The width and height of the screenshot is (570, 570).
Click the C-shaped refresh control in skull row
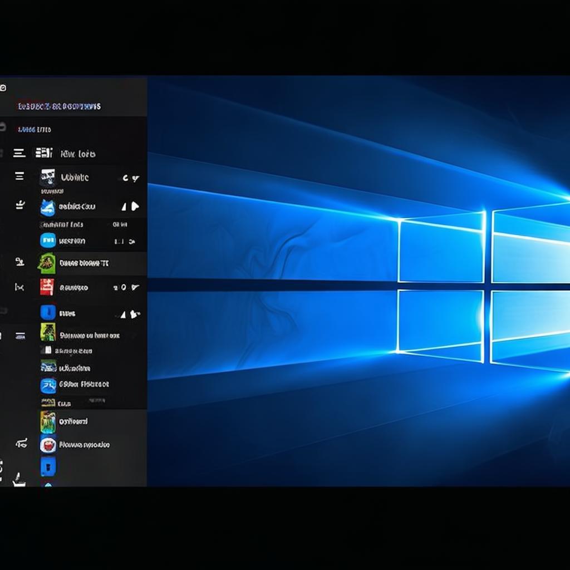pos(125,178)
